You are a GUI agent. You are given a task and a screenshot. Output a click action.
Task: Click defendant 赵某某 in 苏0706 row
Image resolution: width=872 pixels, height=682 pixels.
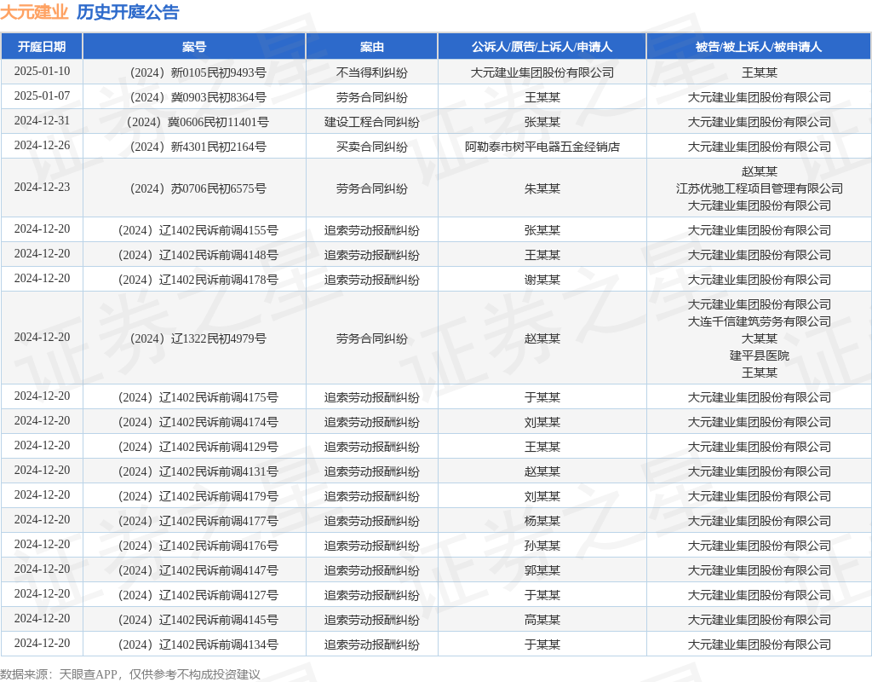(x=759, y=171)
